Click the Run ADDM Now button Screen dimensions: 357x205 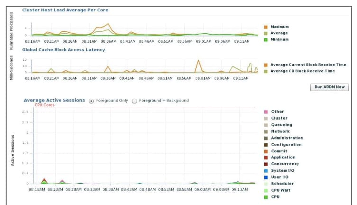point(329,87)
